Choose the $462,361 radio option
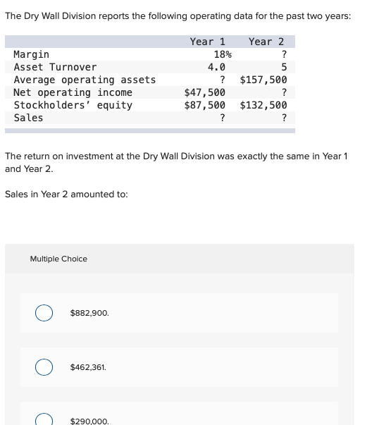Image resolution: width=379 pixels, height=425 pixels. (44, 367)
